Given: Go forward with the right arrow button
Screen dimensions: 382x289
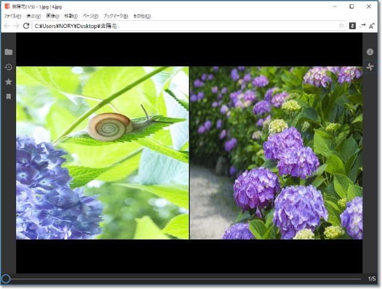Looking at the screenshot, I should [16, 26].
